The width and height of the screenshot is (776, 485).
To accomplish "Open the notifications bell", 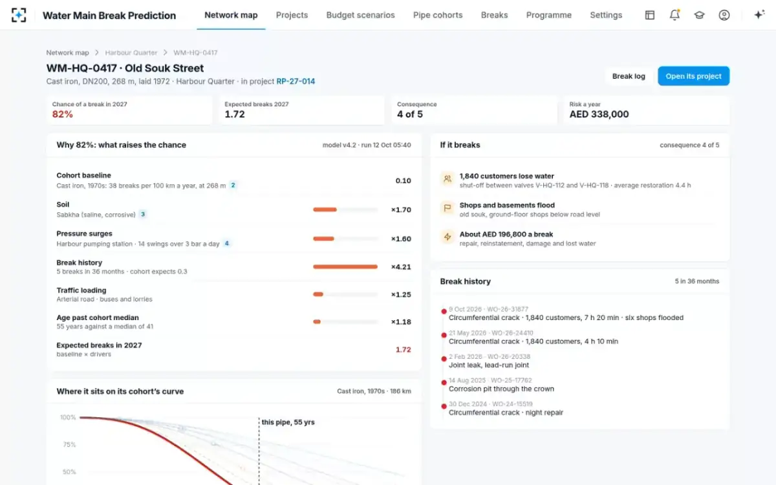I will (674, 15).
